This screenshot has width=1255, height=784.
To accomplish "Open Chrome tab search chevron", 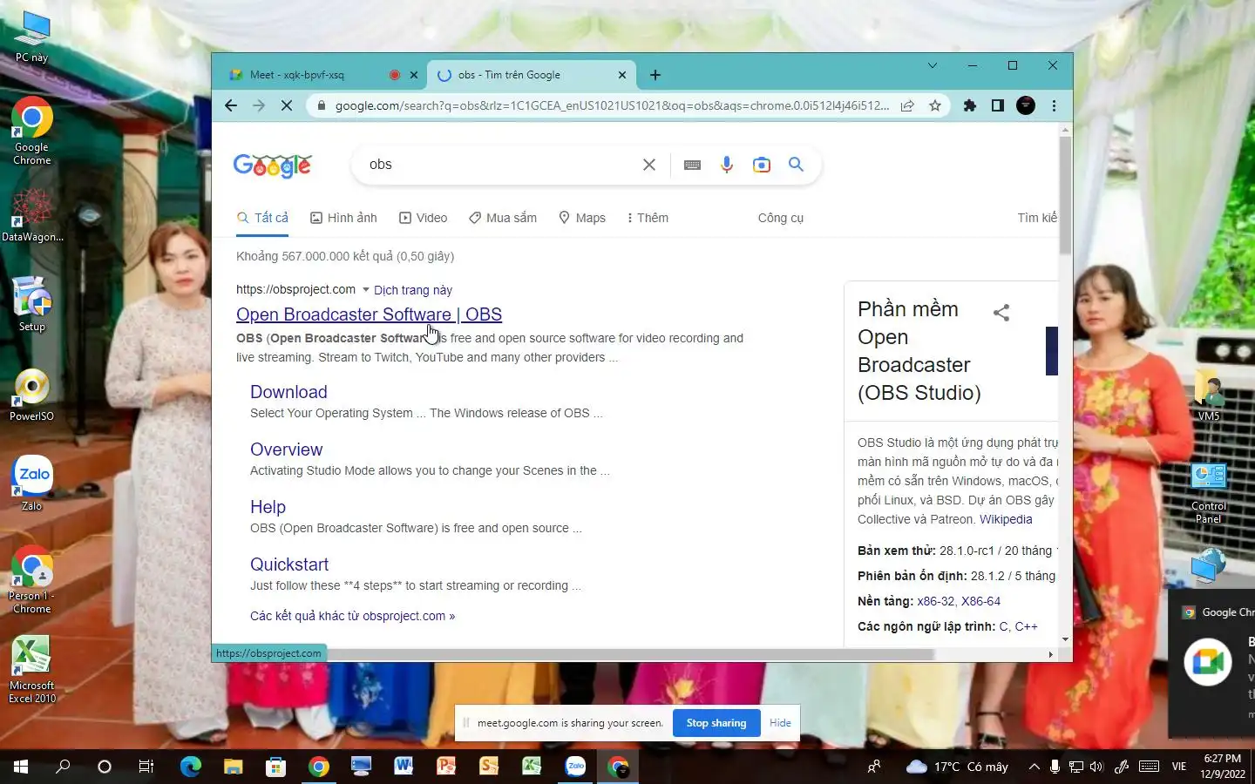I will click(x=933, y=65).
